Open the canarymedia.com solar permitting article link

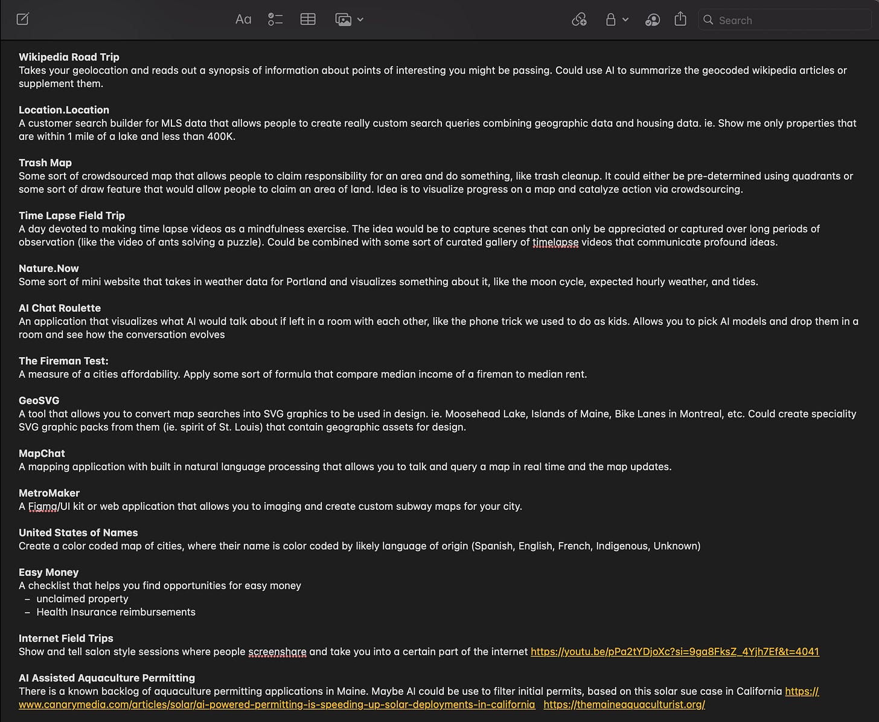tap(276, 704)
